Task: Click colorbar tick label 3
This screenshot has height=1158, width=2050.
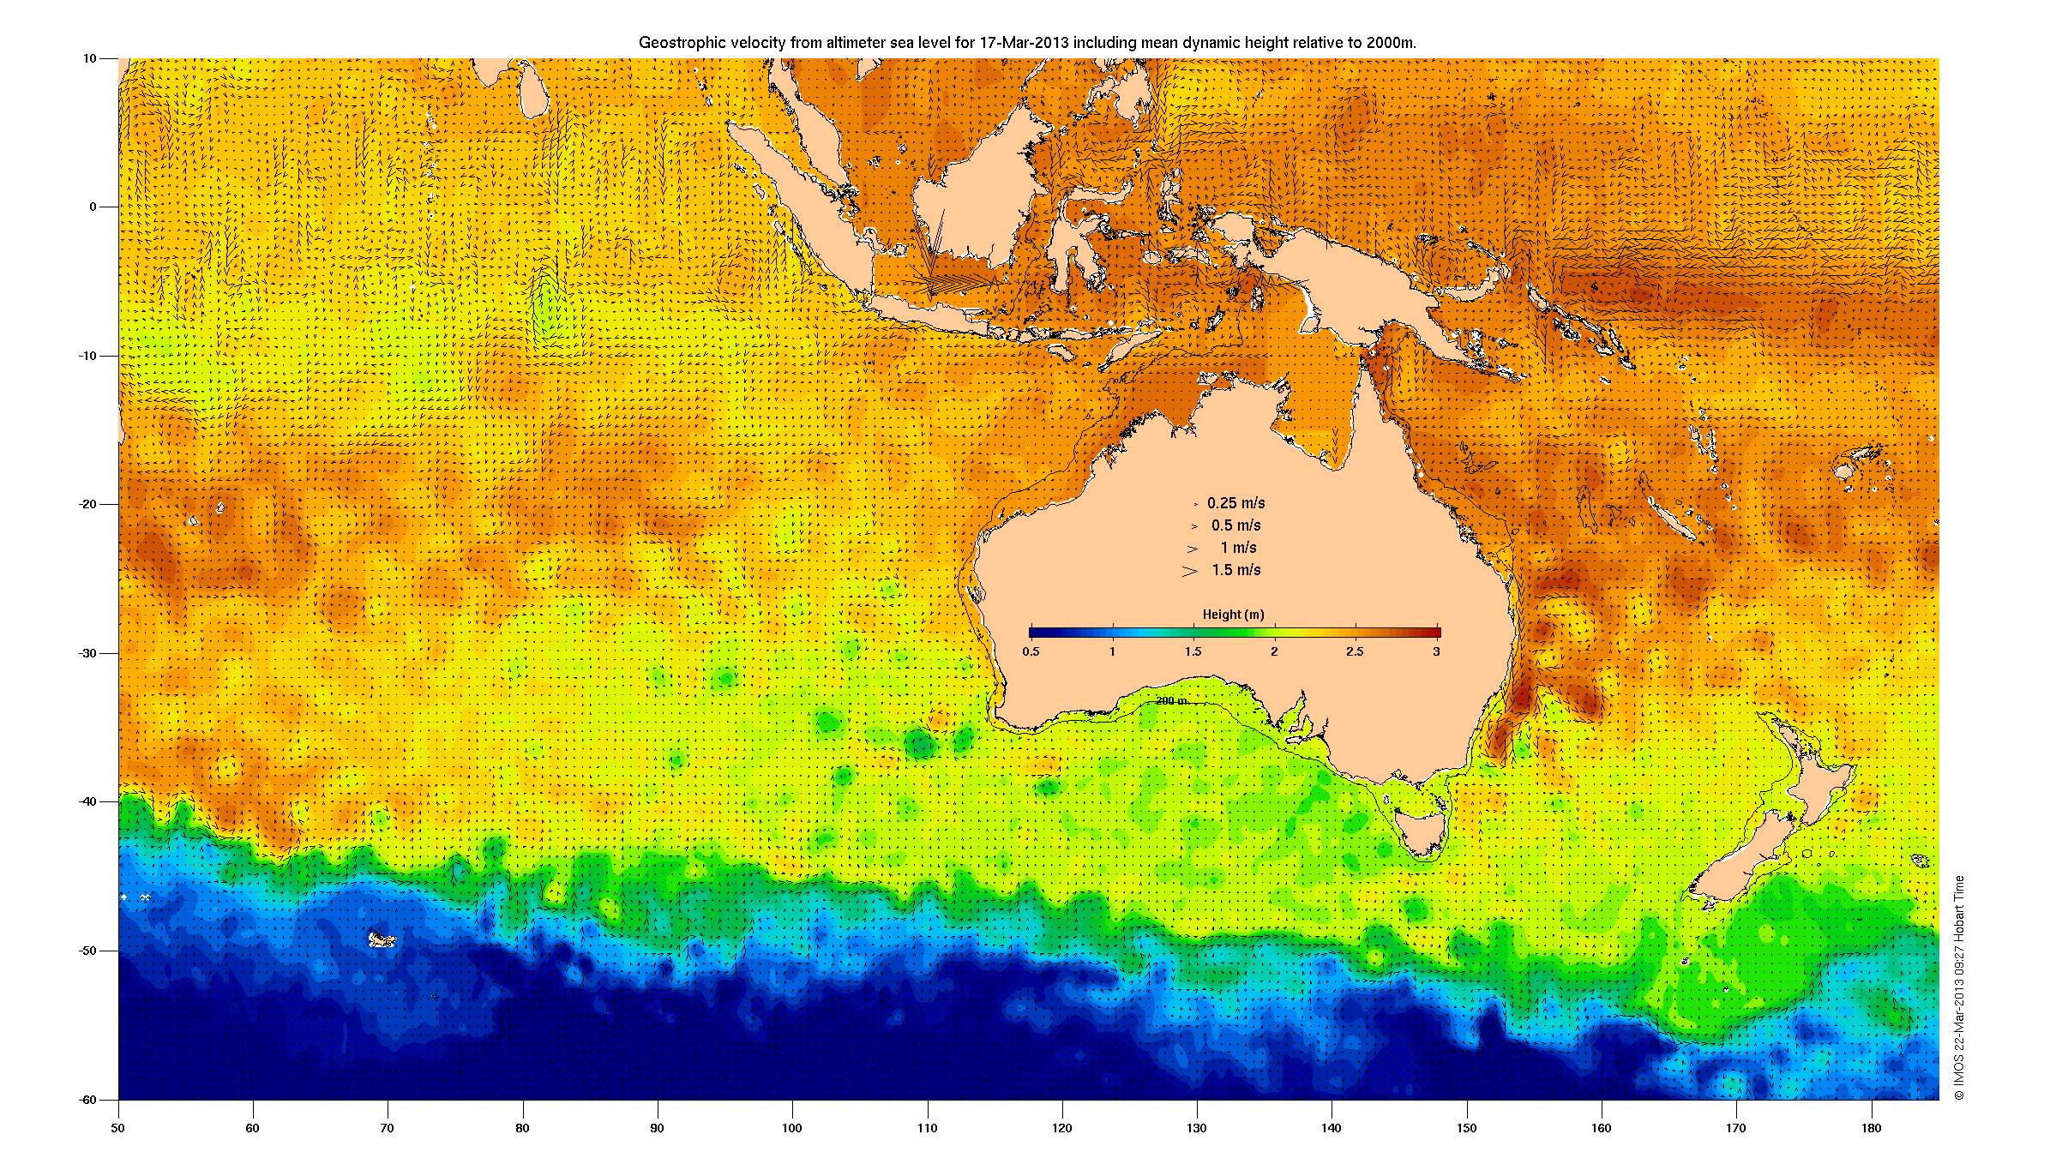Action: coord(1436,651)
